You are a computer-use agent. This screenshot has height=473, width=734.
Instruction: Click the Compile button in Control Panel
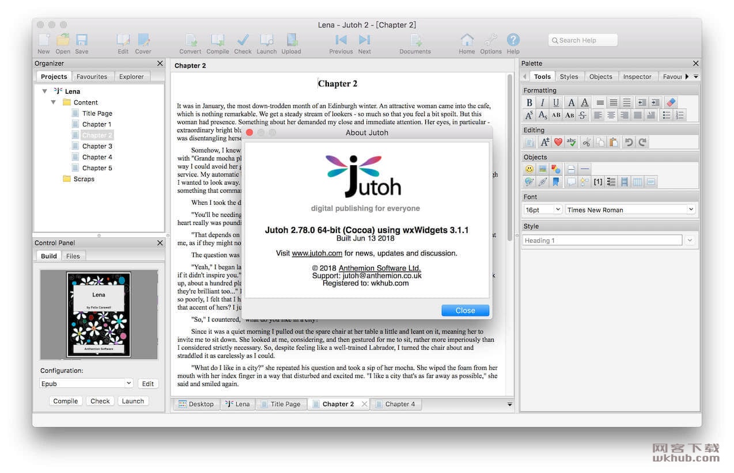point(66,401)
